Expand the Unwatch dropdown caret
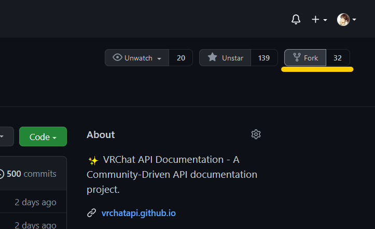This screenshot has width=375, height=229. tap(159, 58)
